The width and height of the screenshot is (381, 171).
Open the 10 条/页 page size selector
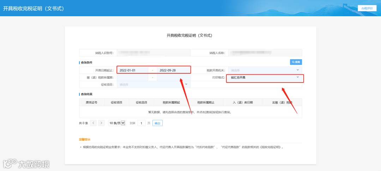(x=117, y=123)
